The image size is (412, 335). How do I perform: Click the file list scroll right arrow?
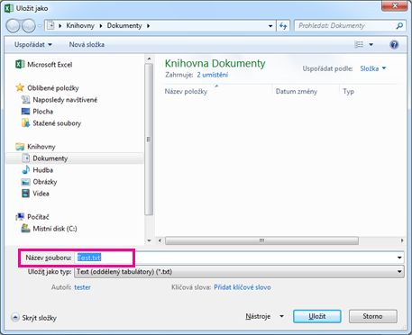402,240
